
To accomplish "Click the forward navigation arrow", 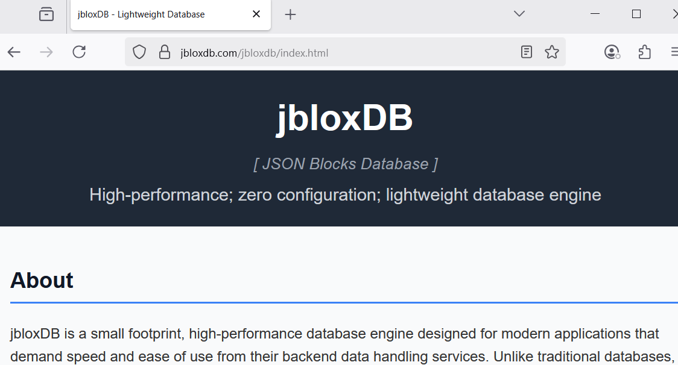I will click(46, 52).
